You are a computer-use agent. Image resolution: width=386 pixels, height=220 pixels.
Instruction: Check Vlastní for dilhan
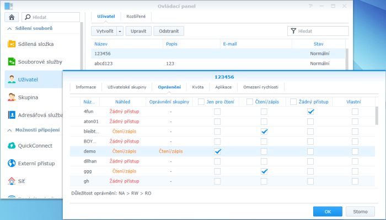[x=355, y=161]
